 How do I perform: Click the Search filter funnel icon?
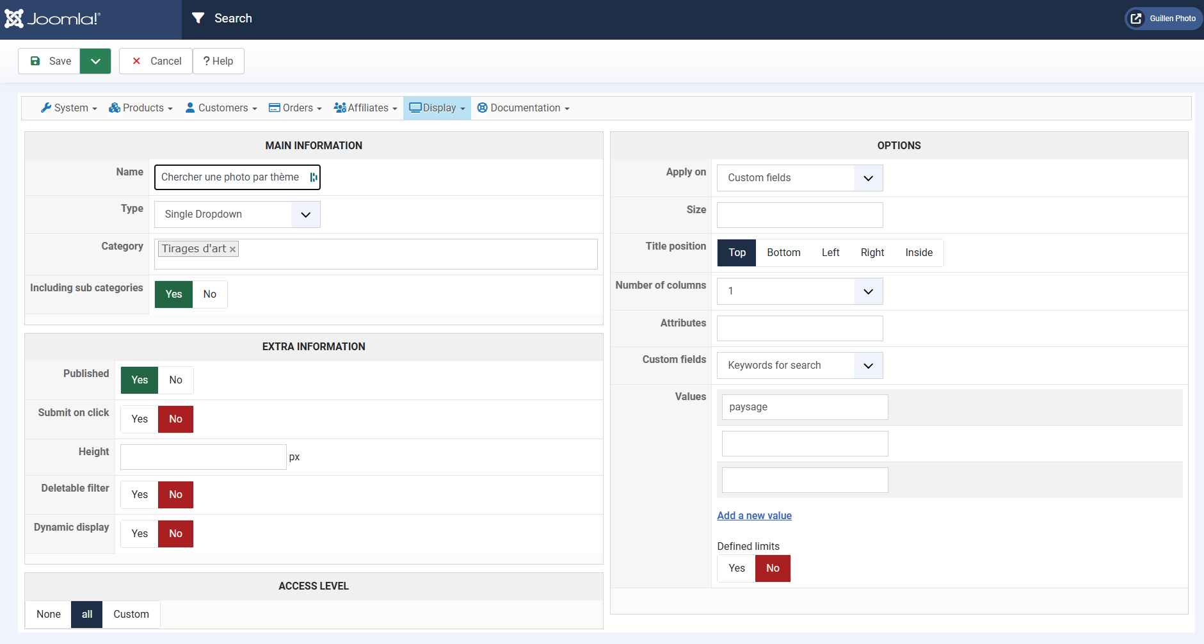(x=198, y=18)
